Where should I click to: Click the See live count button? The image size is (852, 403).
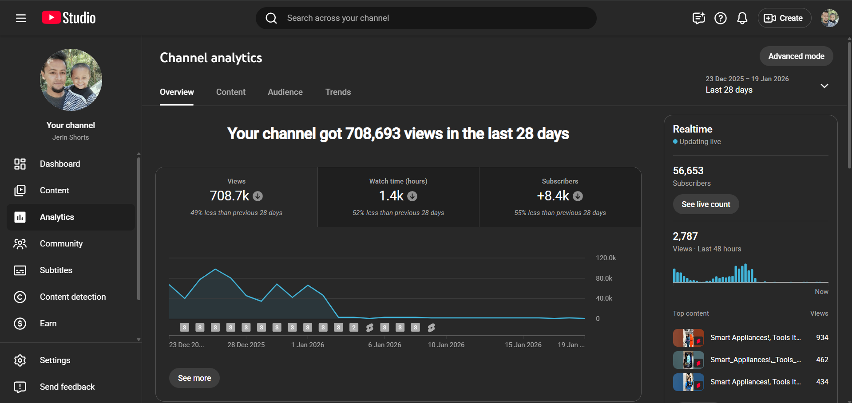[x=705, y=204]
